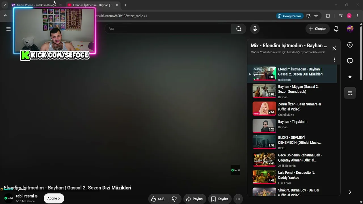Switch to the Efendim İşitmedim tab
Viewport: 363px width, 204px height.
point(92,5)
